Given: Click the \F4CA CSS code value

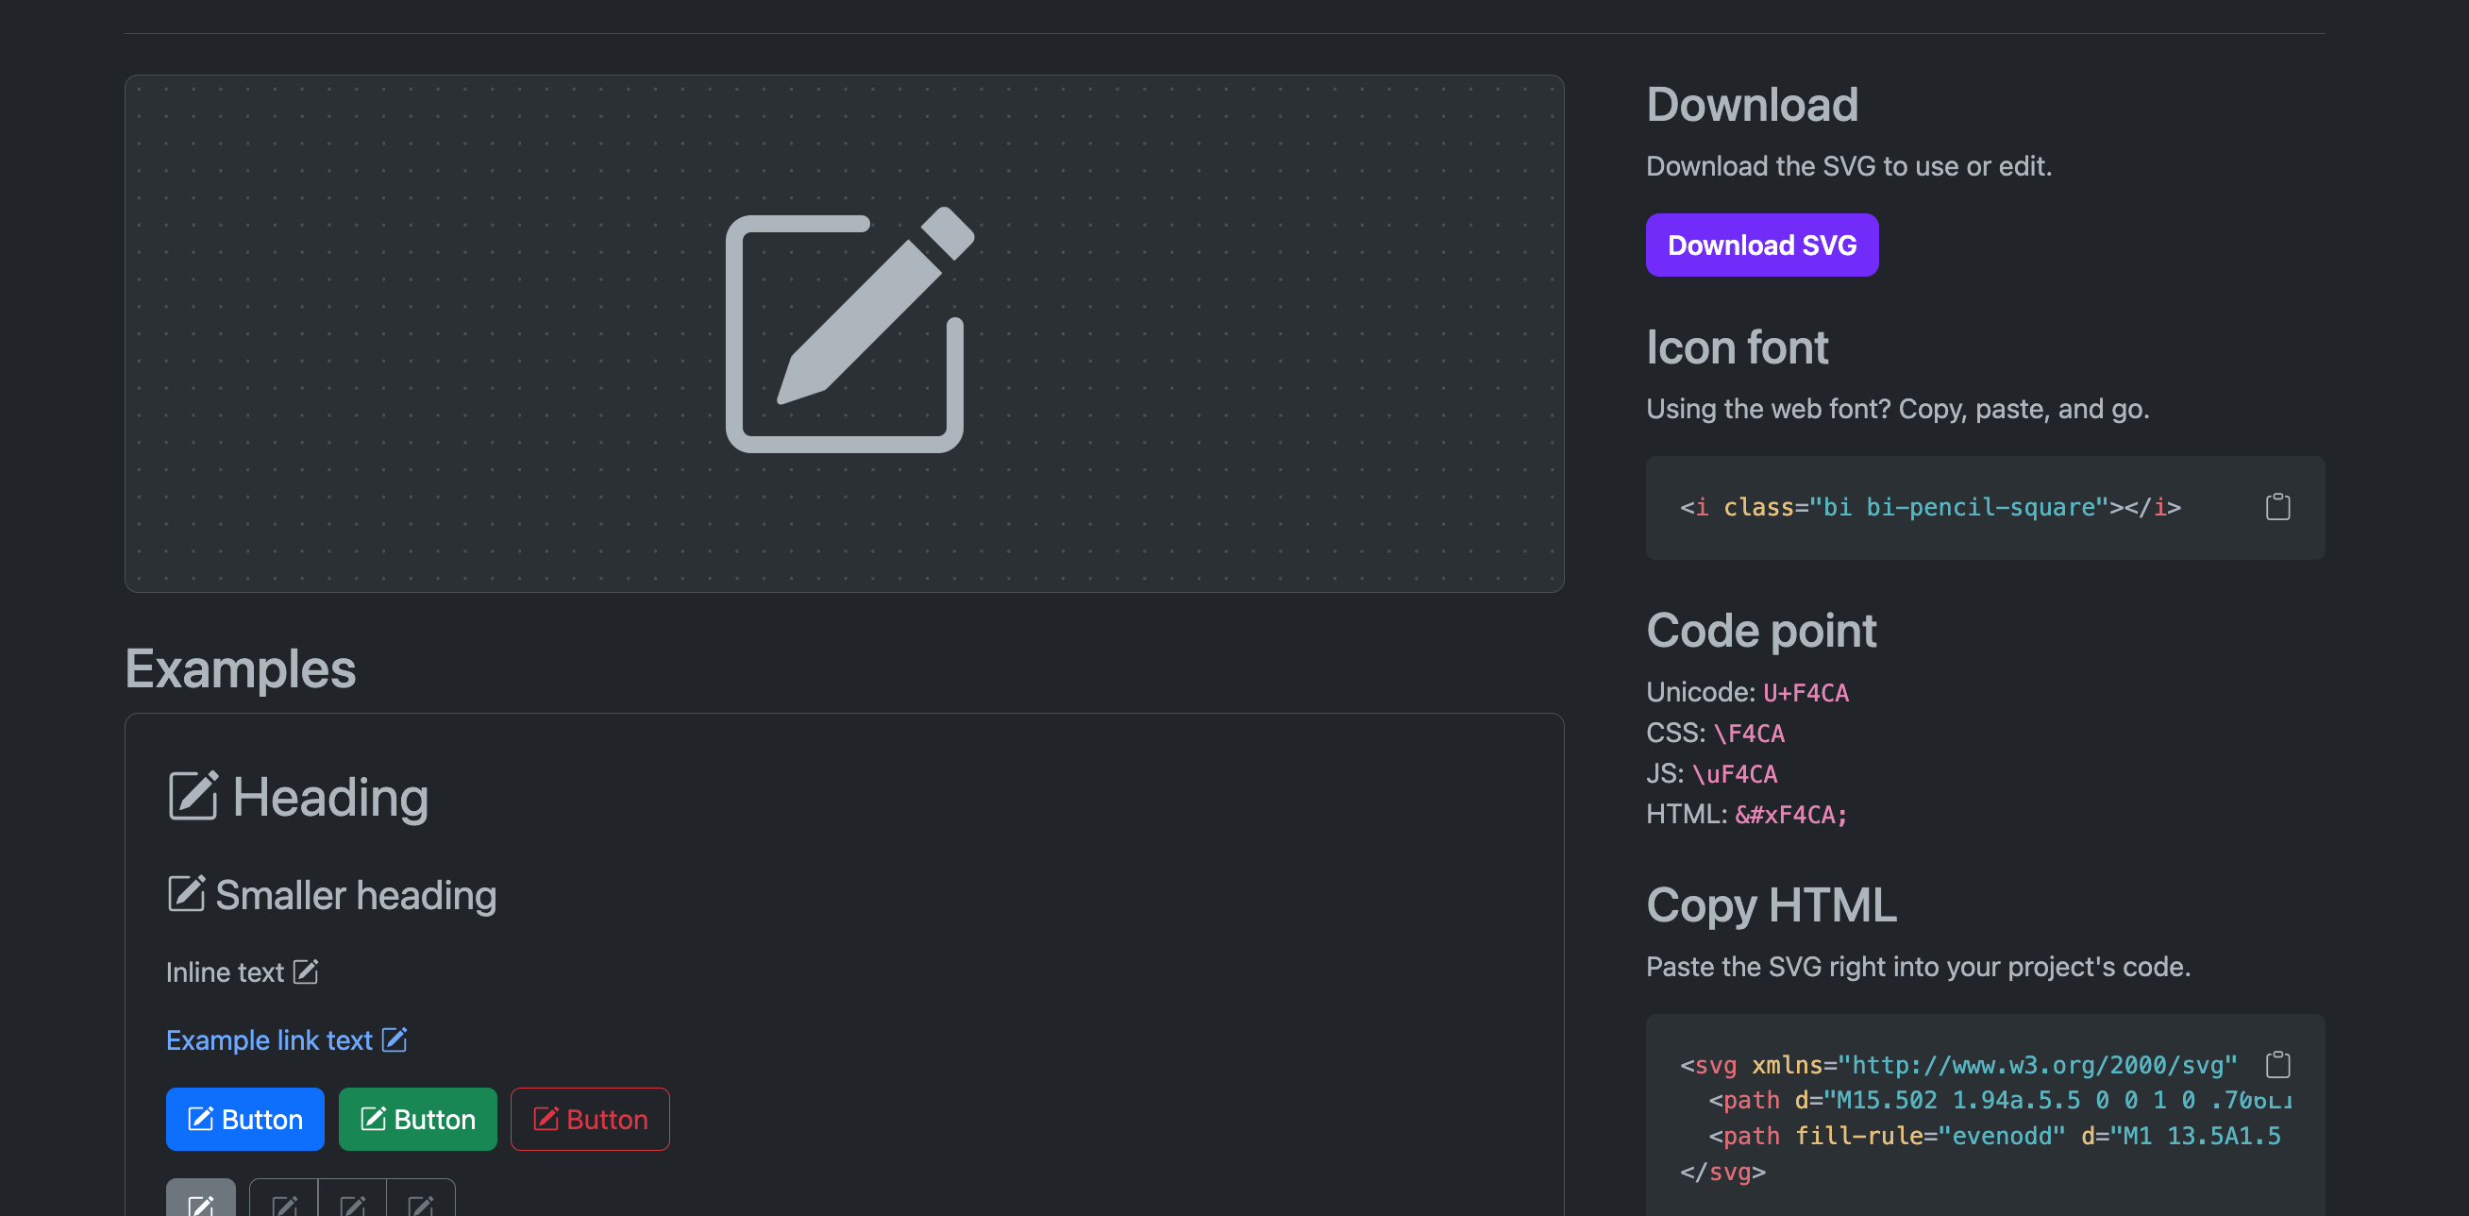Looking at the screenshot, I should (1748, 734).
